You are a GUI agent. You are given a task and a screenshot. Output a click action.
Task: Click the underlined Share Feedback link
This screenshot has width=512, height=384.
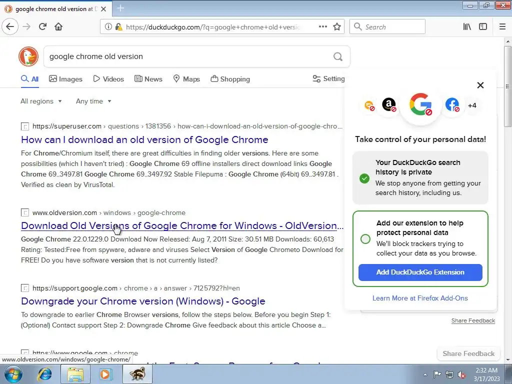[x=473, y=320]
